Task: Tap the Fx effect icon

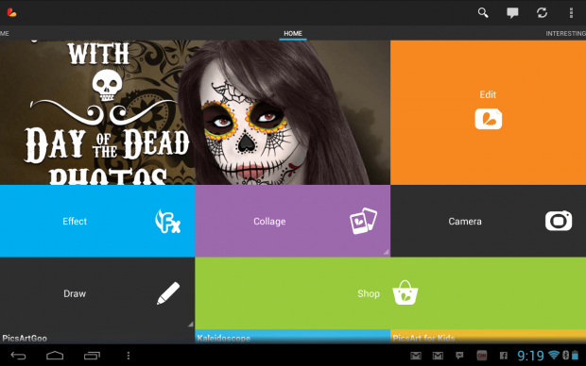Action: 168,222
